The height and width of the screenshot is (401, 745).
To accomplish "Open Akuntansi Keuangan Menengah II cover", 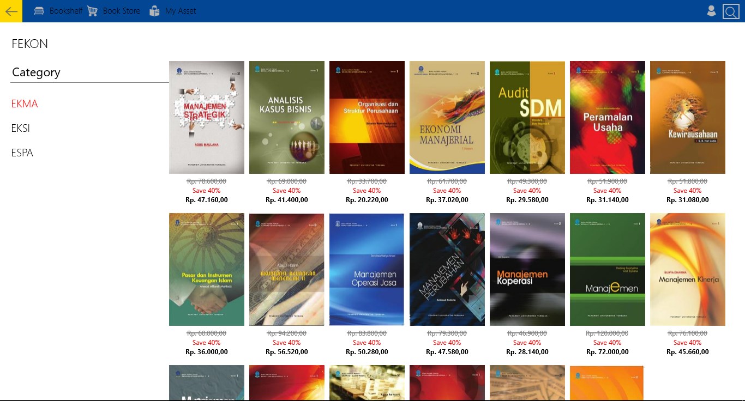I will [x=287, y=269].
